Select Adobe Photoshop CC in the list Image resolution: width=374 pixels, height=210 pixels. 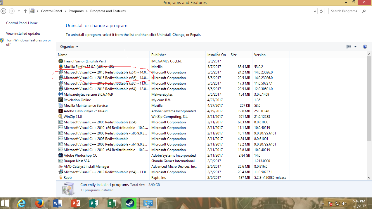coord(80,155)
